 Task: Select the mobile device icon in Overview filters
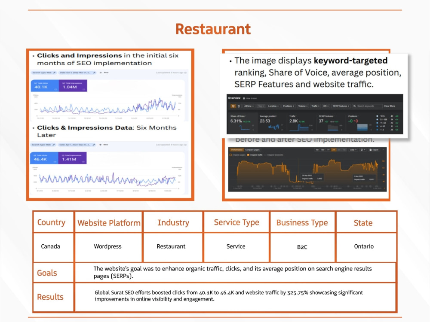[x=239, y=106]
